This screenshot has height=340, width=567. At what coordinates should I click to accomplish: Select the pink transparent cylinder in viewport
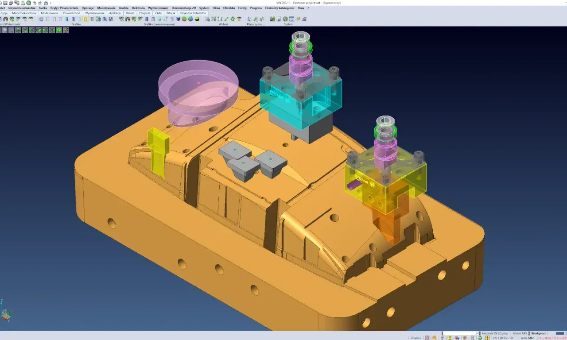tap(198, 93)
